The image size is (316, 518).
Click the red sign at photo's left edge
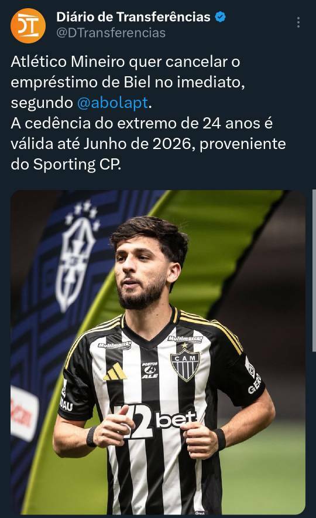pyautogui.click(x=24, y=413)
